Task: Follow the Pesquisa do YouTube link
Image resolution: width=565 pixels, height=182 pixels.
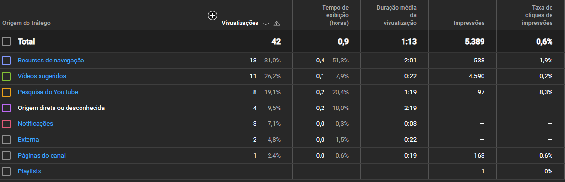Action: click(x=48, y=92)
